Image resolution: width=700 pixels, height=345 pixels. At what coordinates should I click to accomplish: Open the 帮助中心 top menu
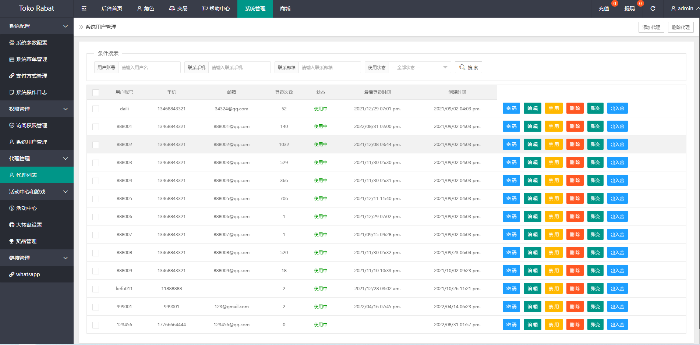tap(216, 8)
